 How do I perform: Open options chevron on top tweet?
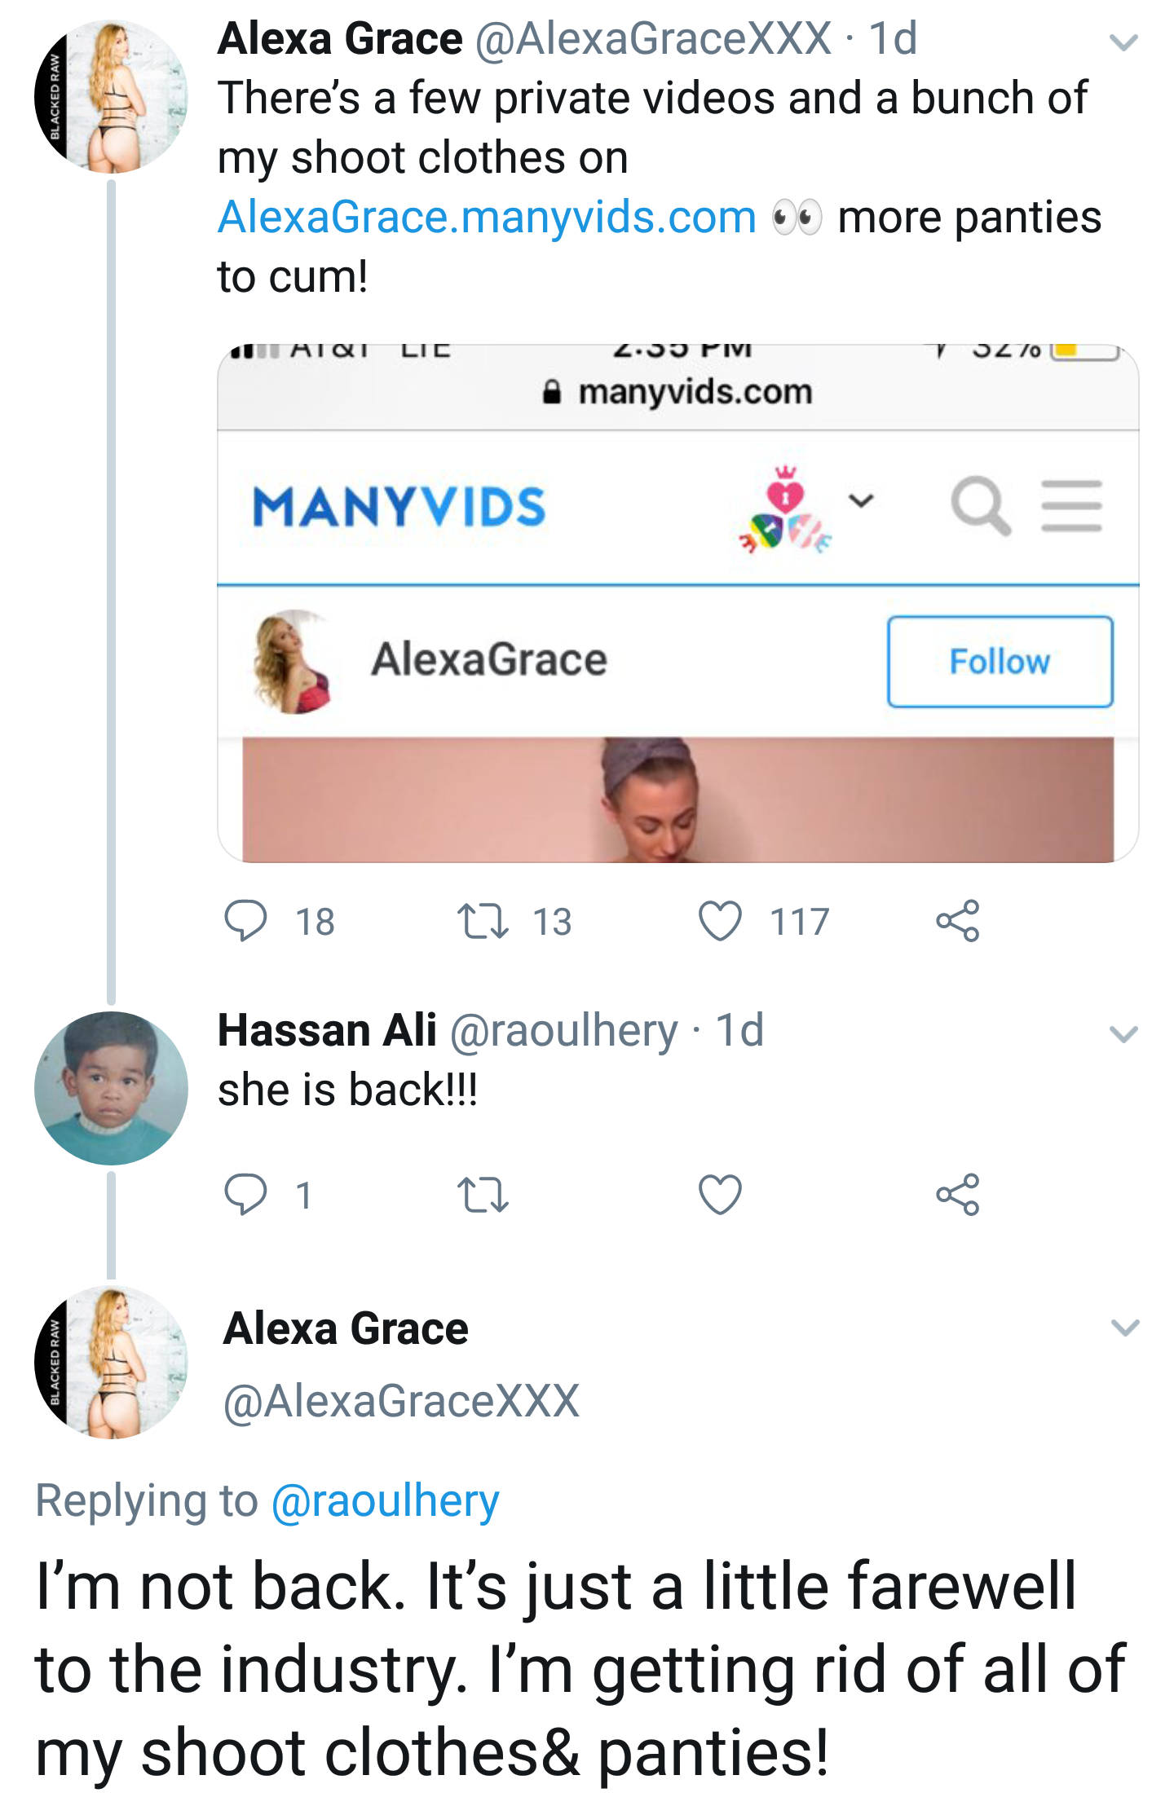pyautogui.click(x=1123, y=42)
